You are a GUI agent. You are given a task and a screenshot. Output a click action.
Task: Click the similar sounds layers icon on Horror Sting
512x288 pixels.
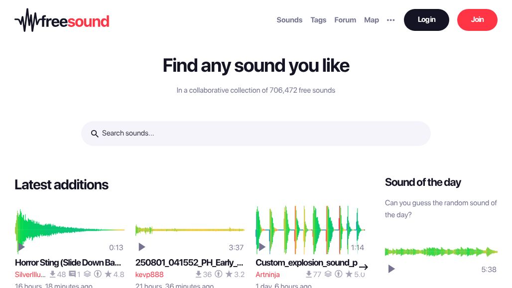coord(87,274)
